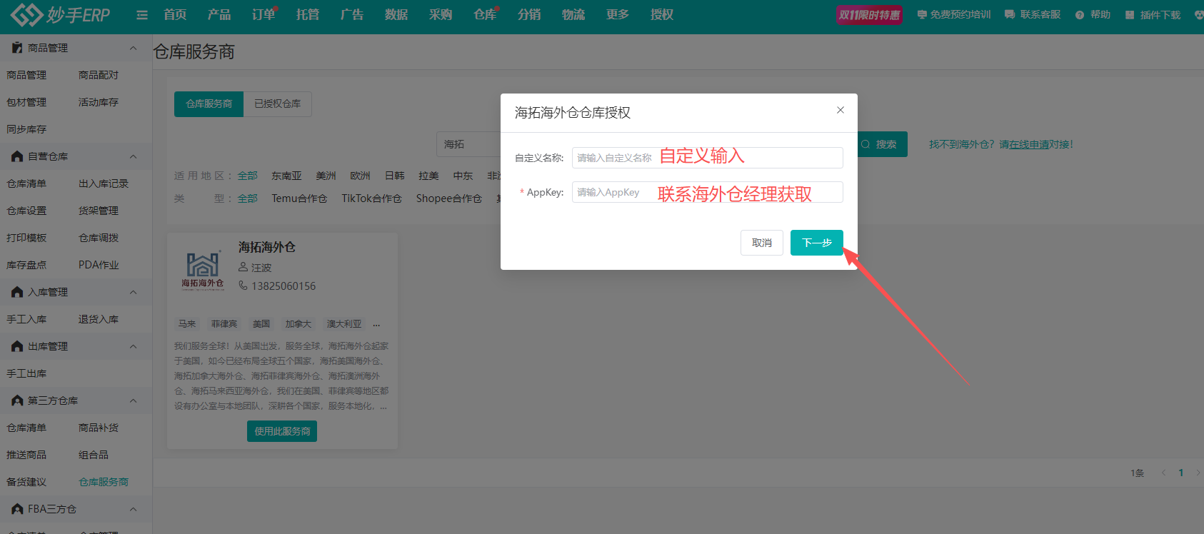This screenshot has height=534, width=1204.
Task: Click the 下一步 button in the dialog
Action: 817,243
